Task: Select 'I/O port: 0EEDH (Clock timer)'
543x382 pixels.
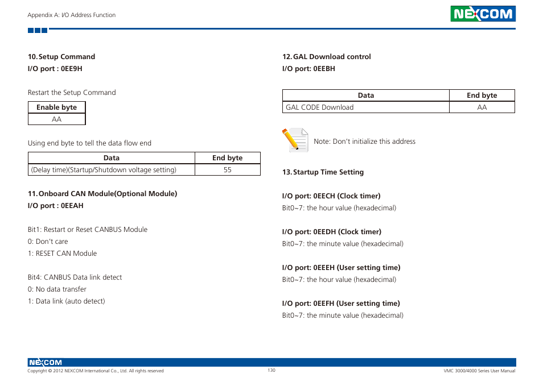Action: 332,231
